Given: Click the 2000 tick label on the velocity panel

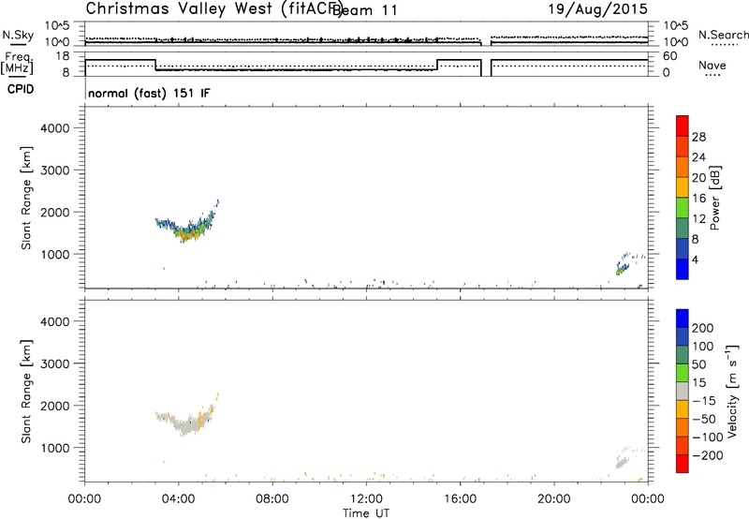Looking at the screenshot, I should [x=54, y=406].
